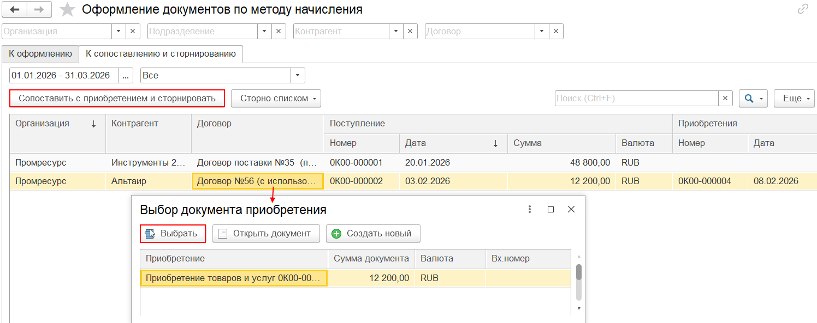Click the back navigation arrow
This screenshot has height=323, width=817.
[x=15, y=10]
